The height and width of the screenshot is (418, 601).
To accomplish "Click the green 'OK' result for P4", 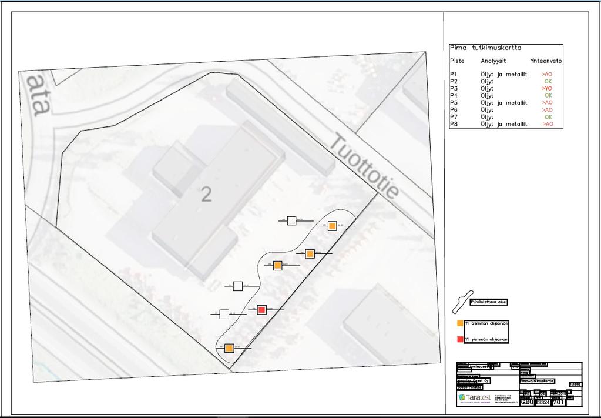I will (548, 96).
